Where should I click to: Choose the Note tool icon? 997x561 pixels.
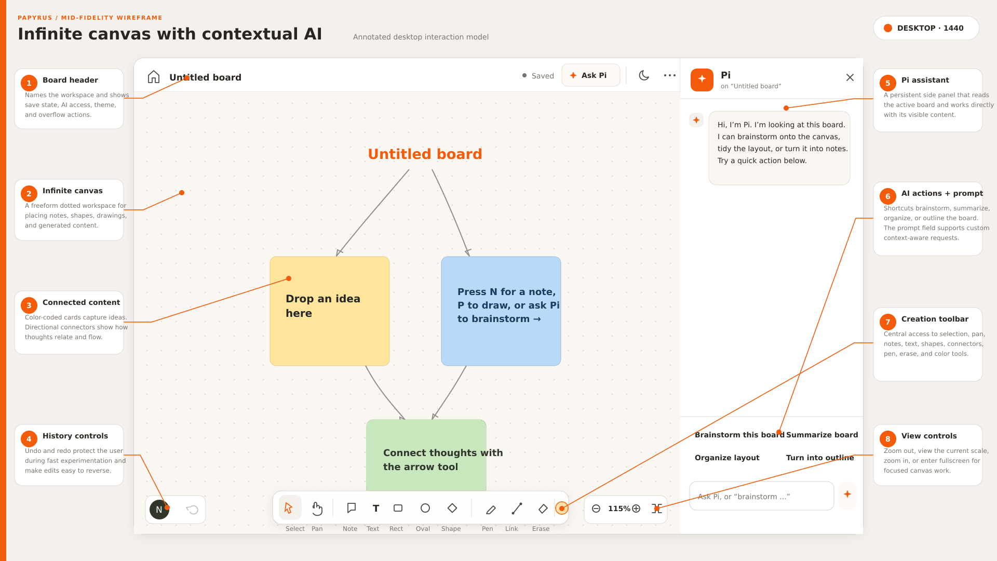[x=351, y=508]
